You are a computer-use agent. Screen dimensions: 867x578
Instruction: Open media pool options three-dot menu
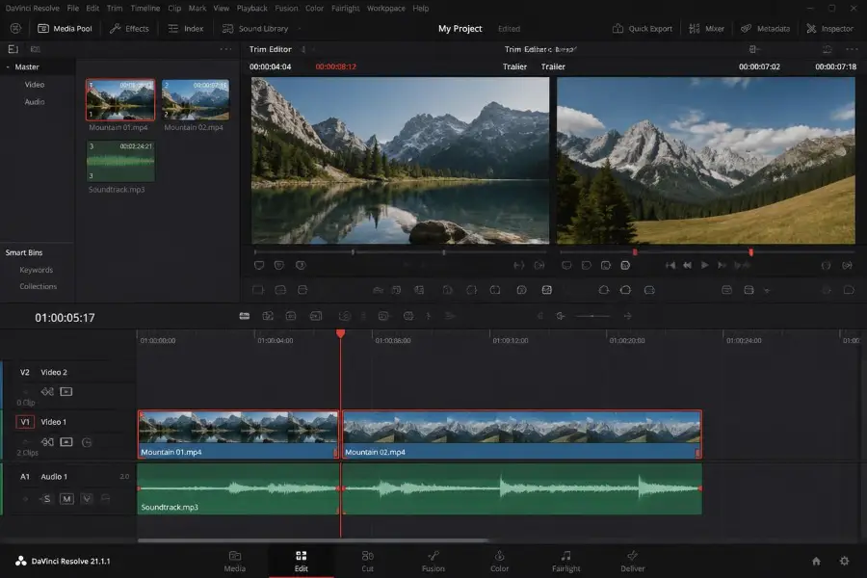click(x=225, y=49)
